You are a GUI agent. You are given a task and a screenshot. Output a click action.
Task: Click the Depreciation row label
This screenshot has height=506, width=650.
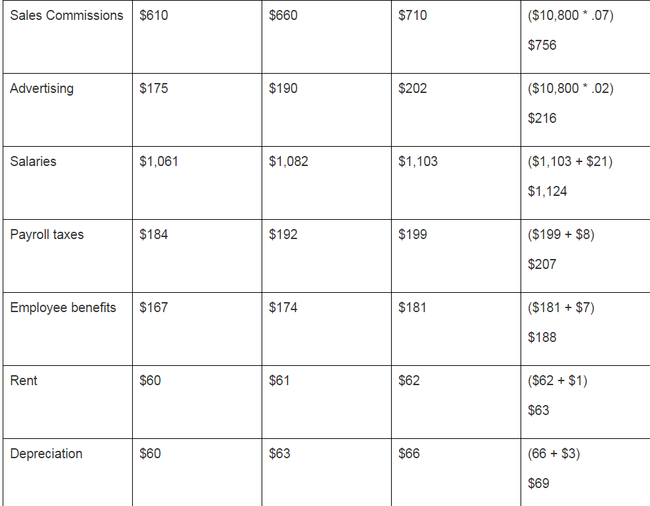[x=46, y=454]
